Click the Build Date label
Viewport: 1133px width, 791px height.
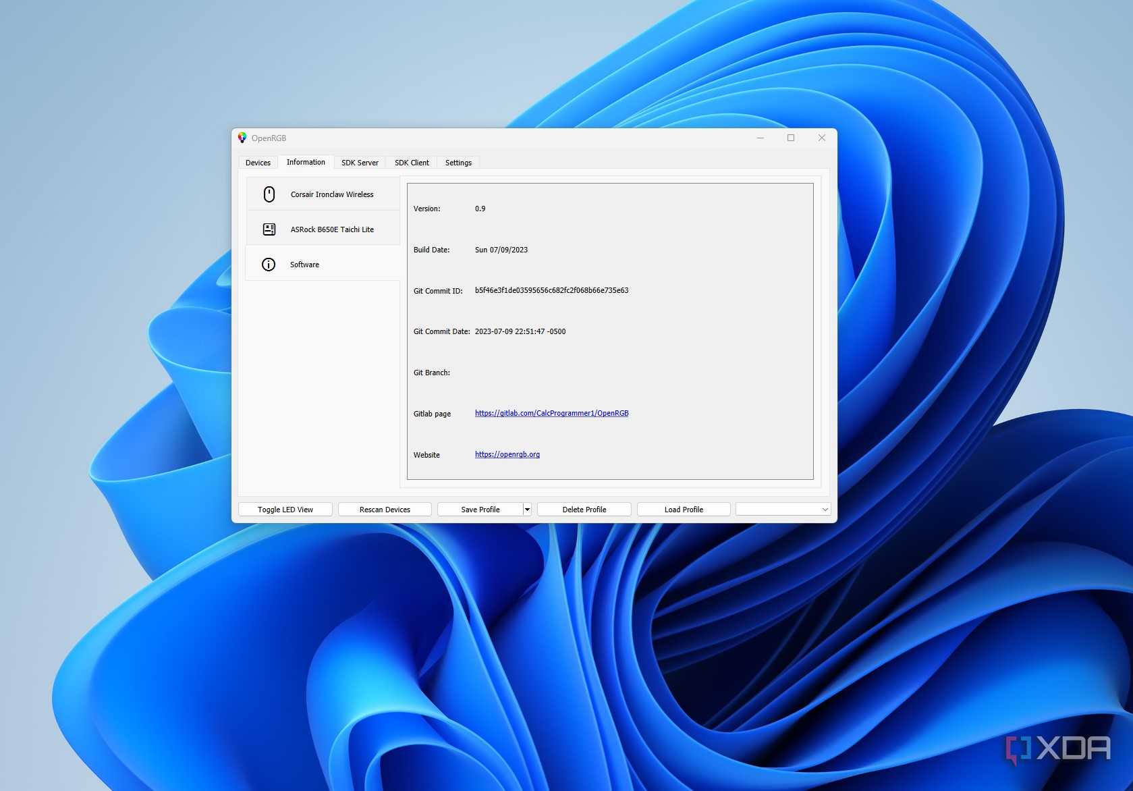pos(432,250)
